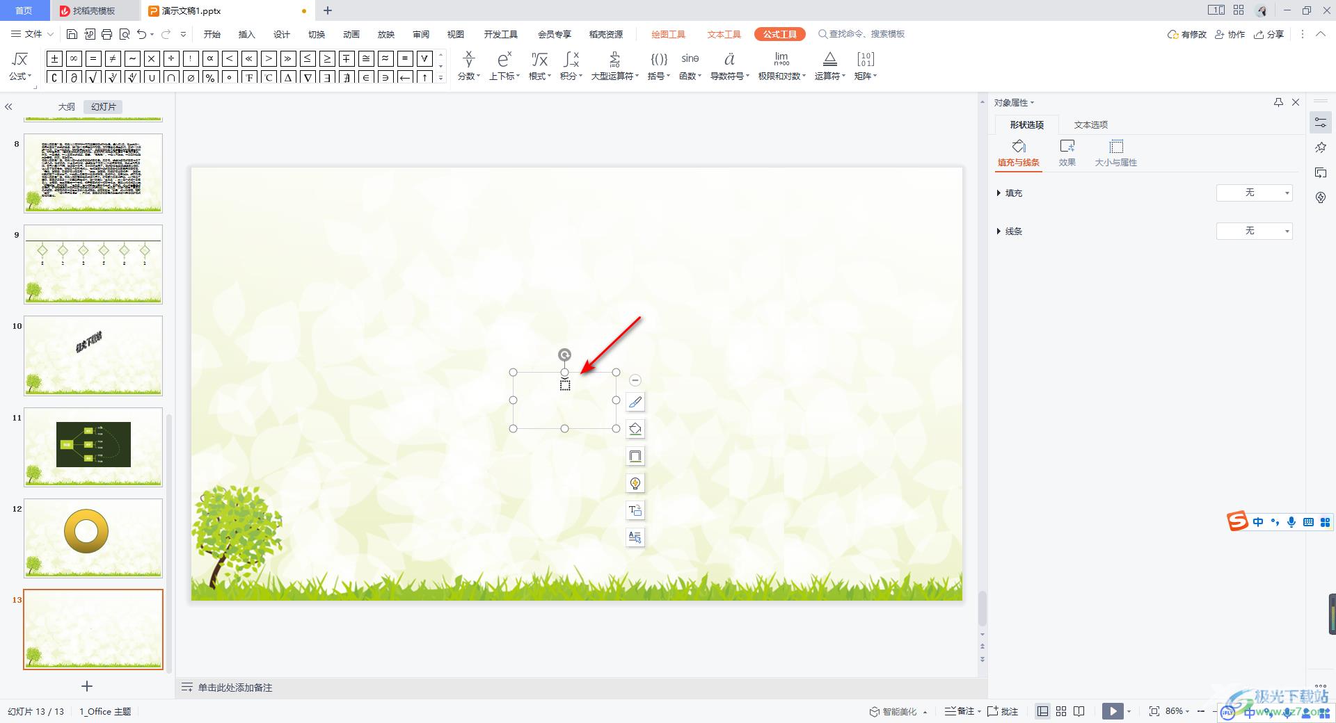Image resolution: width=1336 pixels, height=723 pixels.
Task: Start slideshow with the play button
Action: point(1113,711)
